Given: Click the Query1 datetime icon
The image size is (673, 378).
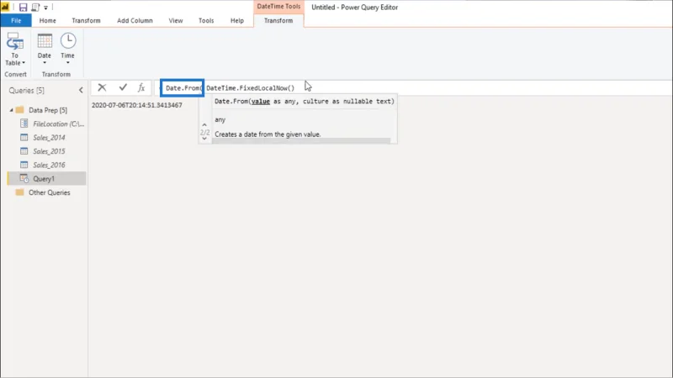Looking at the screenshot, I should point(24,179).
